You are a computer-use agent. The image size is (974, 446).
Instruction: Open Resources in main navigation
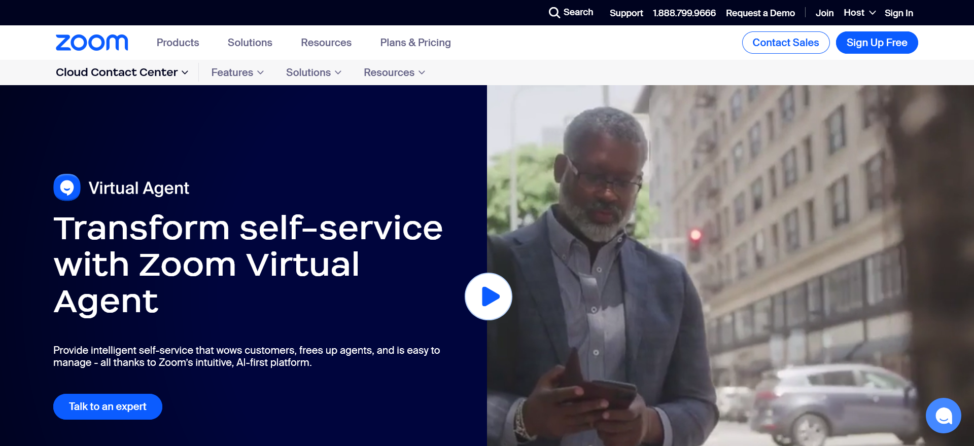(x=326, y=43)
